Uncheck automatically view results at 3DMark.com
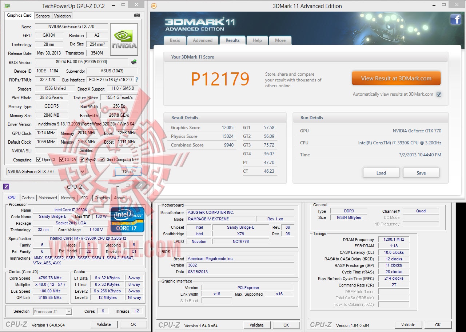466x332 pixels. (439, 95)
